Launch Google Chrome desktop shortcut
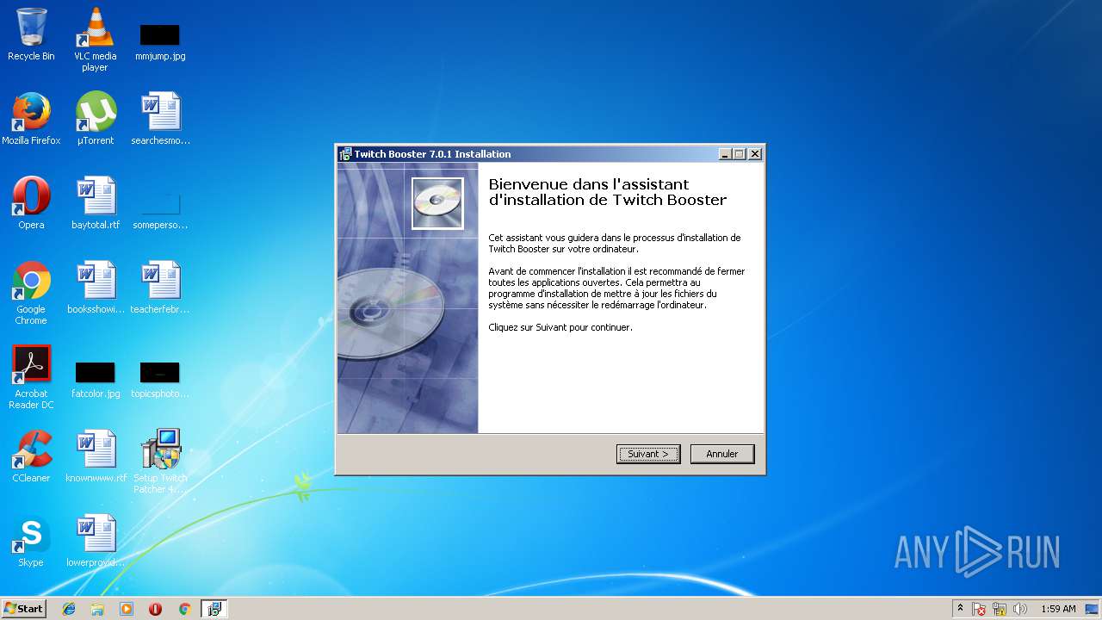The height and width of the screenshot is (620, 1102). click(x=31, y=293)
